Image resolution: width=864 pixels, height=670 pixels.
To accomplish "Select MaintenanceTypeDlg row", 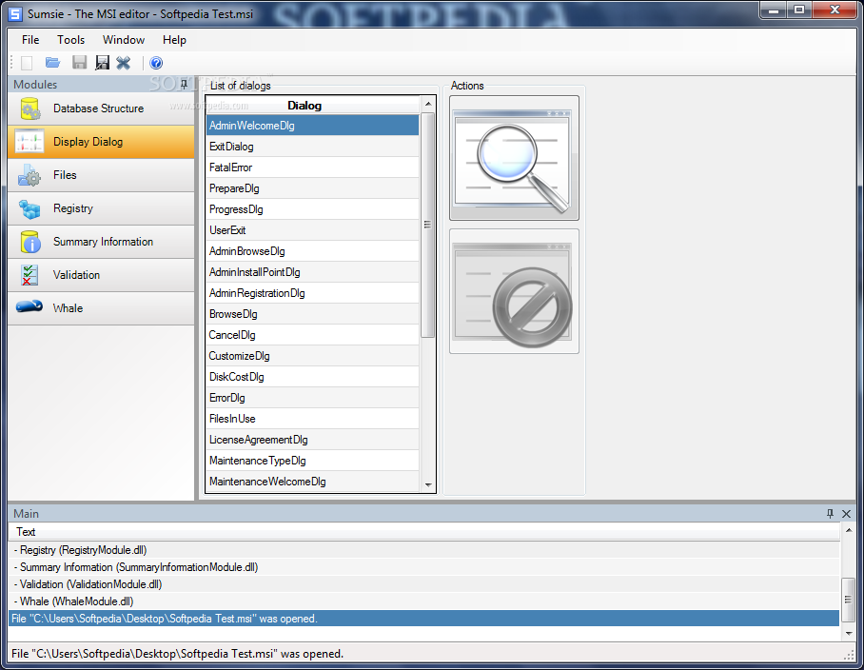I will tap(312, 461).
